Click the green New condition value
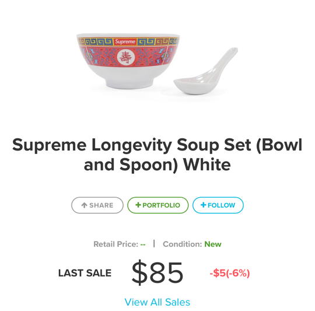The height and width of the screenshot is (311, 315). [x=213, y=244]
